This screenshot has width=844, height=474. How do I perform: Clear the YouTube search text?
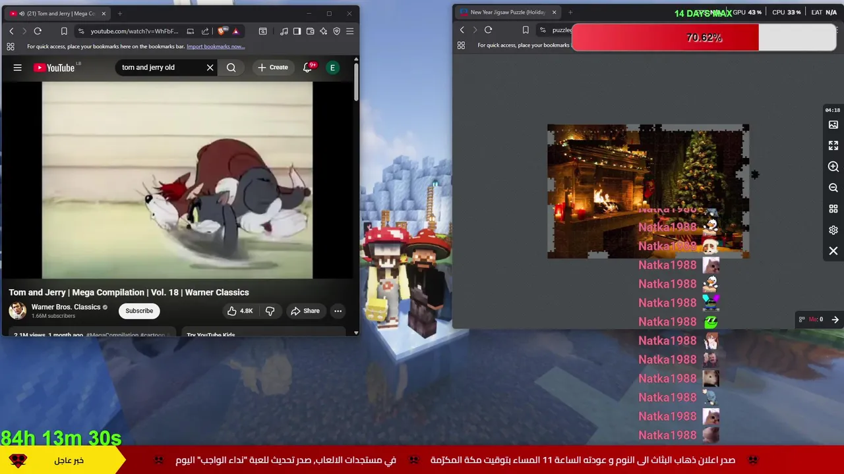210,67
